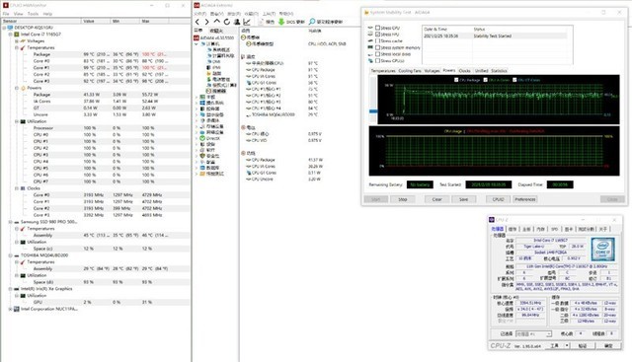
Task: Collapse the Temperatures node under Intel Core i7
Action: click(17, 47)
